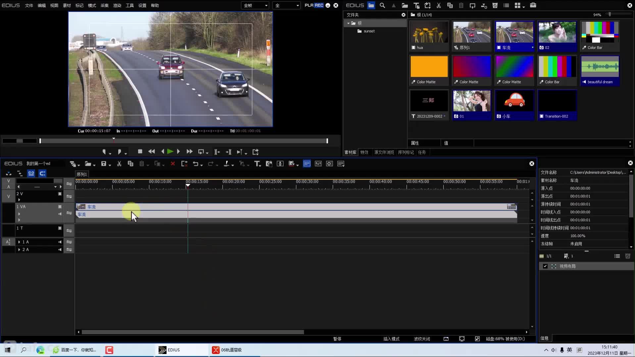Open the bin view mode dropdown

point(523,6)
